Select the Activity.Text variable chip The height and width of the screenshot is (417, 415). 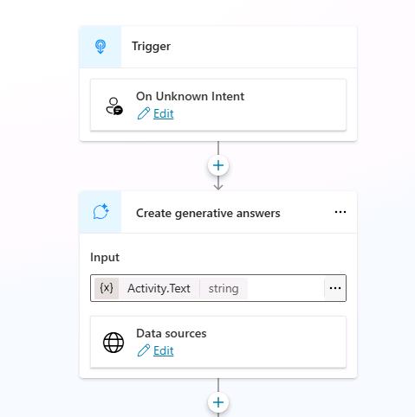tap(159, 288)
